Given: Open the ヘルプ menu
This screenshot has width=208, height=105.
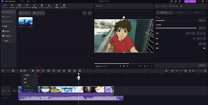Looking at the screenshot, I should (34, 1).
